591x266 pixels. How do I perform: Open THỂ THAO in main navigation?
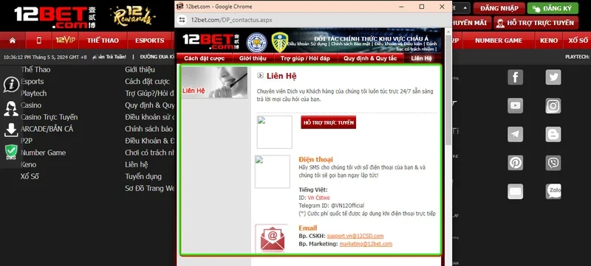[103, 41]
